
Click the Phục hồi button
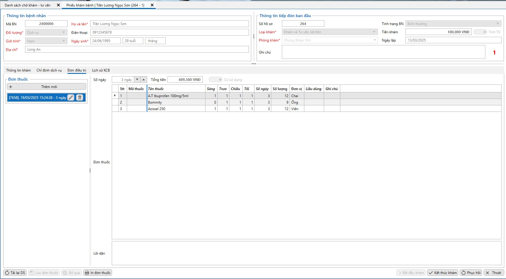pos(471,273)
